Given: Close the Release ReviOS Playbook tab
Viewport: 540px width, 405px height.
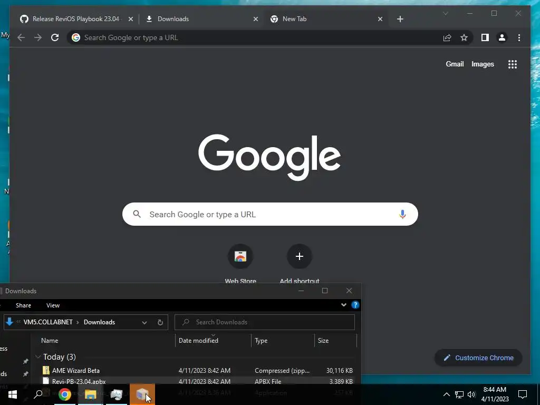Looking at the screenshot, I should [131, 20].
